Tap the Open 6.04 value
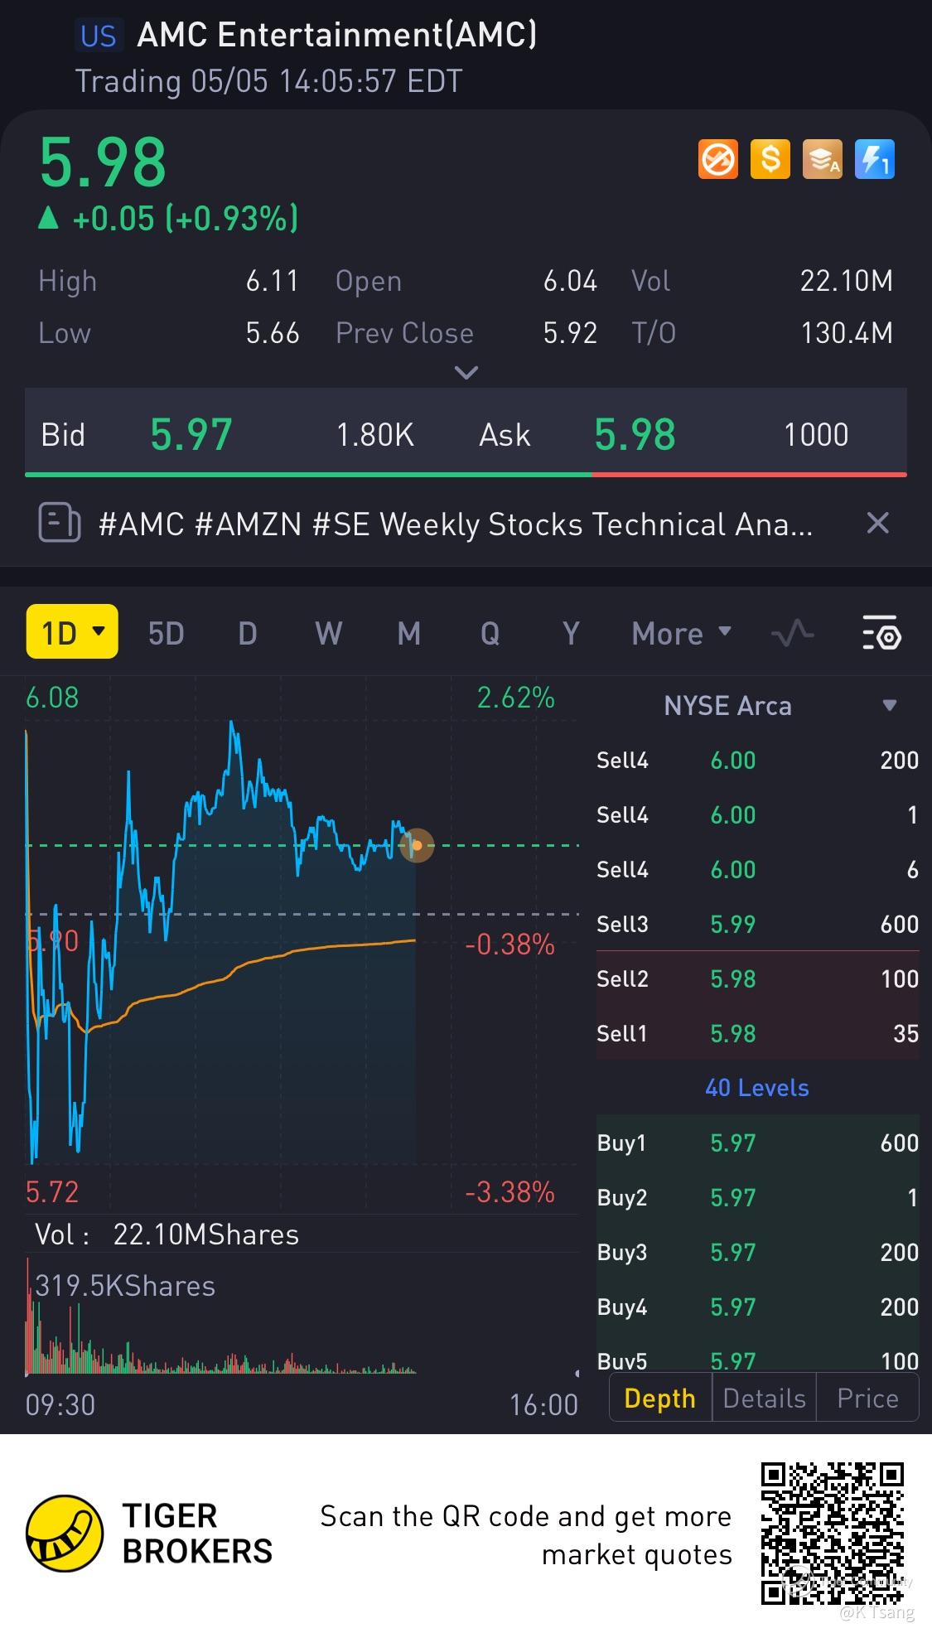Image resolution: width=932 pixels, height=1633 pixels. (x=570, y=281)
